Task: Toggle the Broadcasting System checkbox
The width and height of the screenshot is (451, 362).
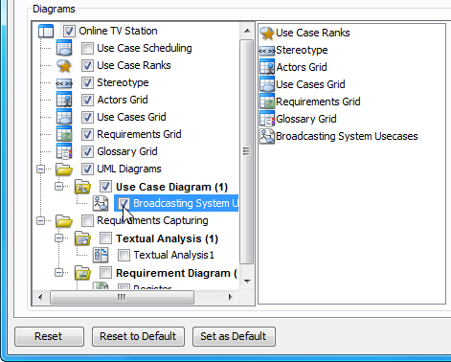Action: pos(124,203)
